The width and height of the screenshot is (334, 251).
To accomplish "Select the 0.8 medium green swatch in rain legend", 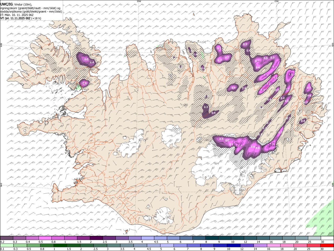I will point(47,245).
